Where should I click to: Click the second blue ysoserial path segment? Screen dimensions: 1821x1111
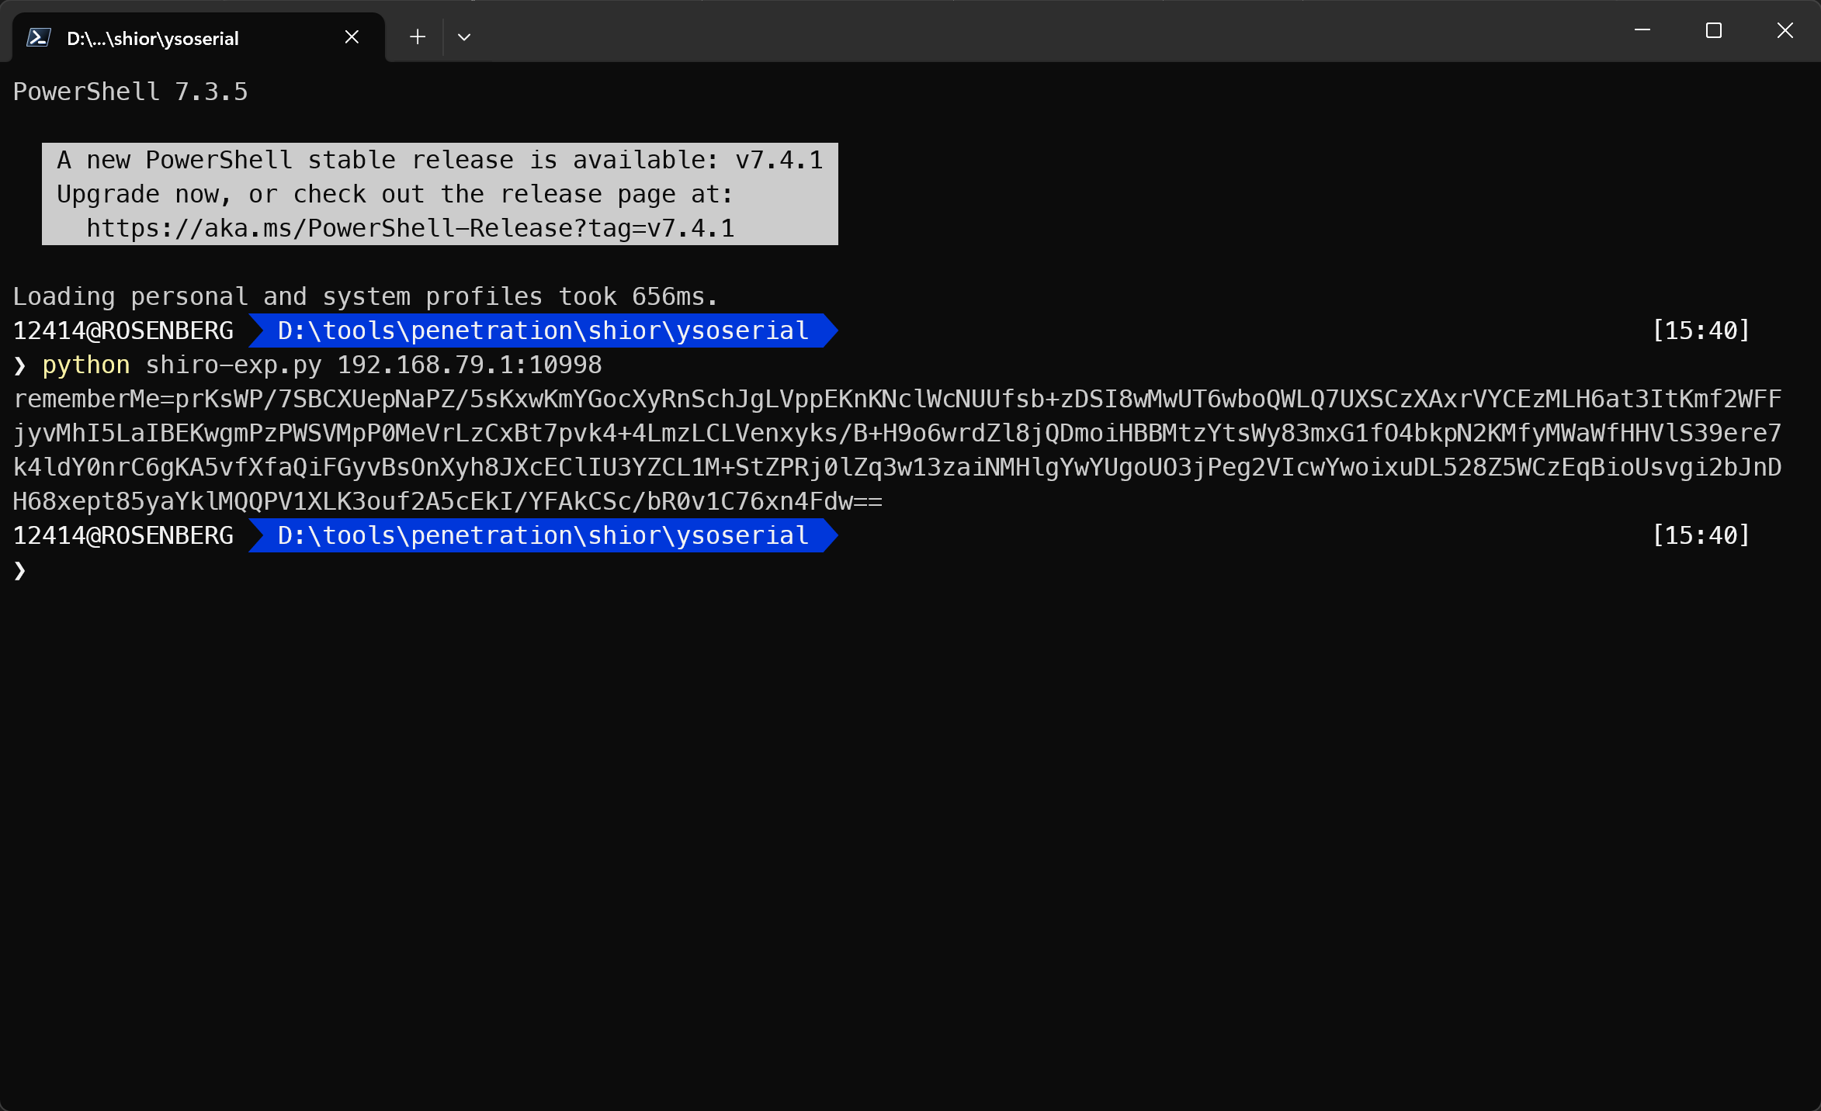542,536
